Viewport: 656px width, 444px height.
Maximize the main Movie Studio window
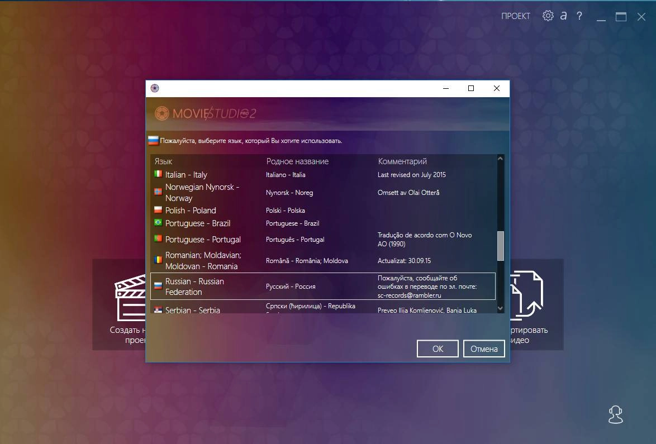point(621,17)
